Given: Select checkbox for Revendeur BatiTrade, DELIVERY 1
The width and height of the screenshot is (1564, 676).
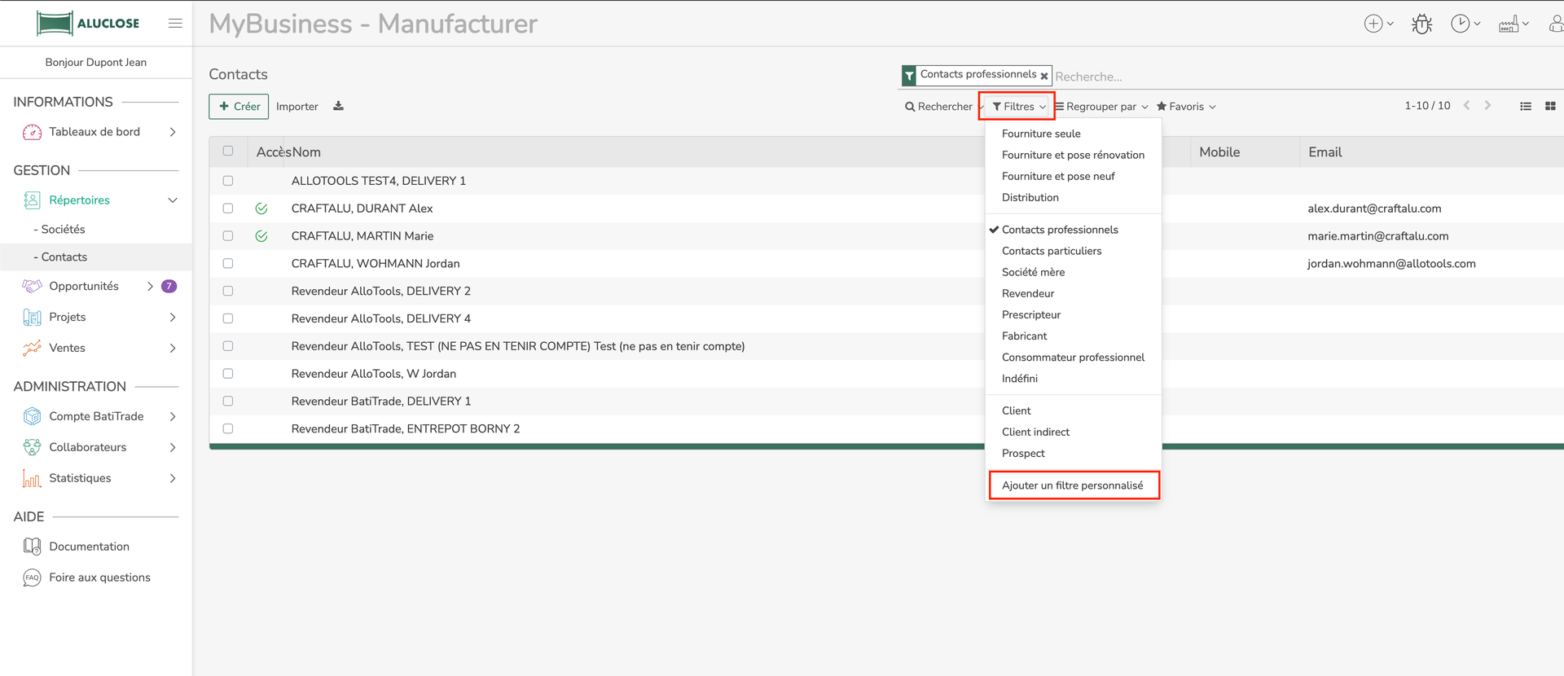Looking at the screenshot, I should [x=228, y=402].
